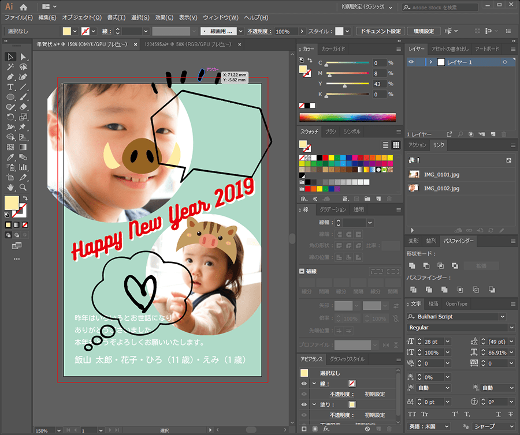
Task: Select IMG_0101.jpg in the Links panel
Action: tap(442, 174)
